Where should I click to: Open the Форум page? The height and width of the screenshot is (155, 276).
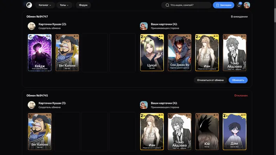tap(83, 5)
